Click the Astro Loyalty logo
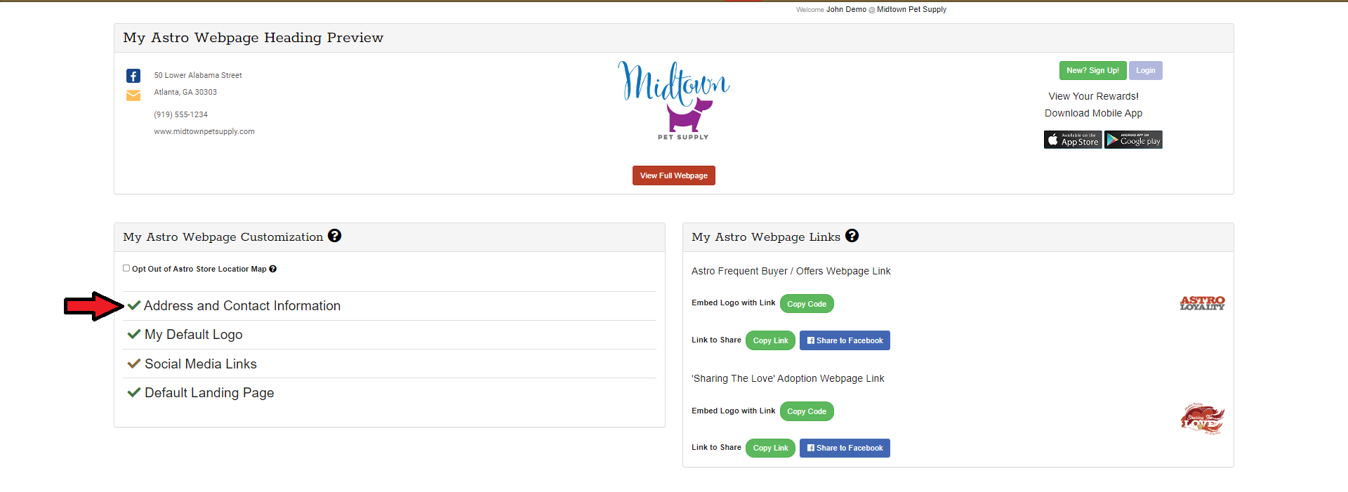 1202,303
